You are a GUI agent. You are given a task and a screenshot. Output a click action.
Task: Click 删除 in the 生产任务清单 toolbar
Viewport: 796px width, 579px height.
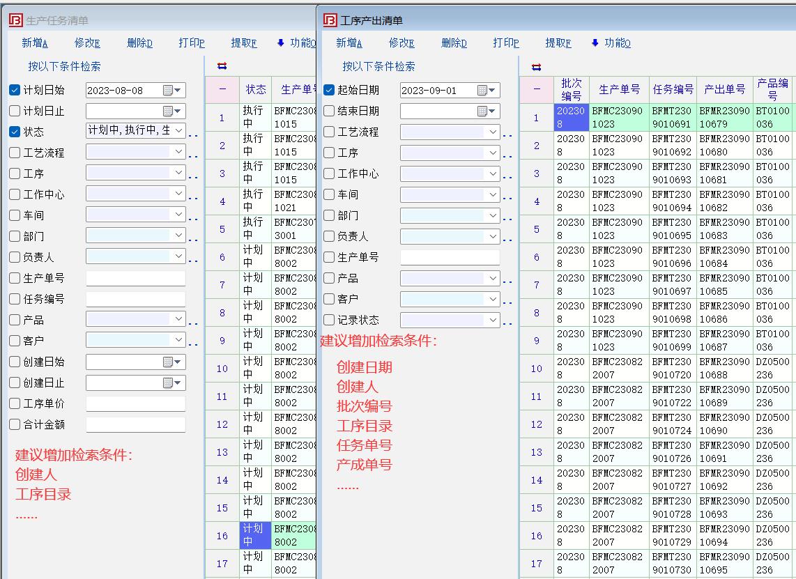[x=139, y=43]
